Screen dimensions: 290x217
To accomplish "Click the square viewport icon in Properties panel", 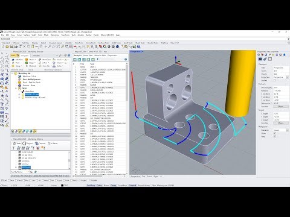I will coord(270,59).
